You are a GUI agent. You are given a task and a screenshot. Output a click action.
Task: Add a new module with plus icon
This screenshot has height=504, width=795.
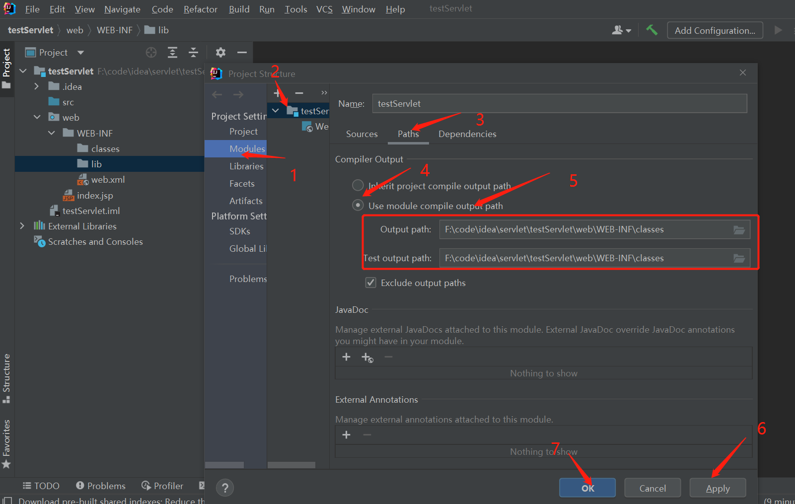coord(277,93)
